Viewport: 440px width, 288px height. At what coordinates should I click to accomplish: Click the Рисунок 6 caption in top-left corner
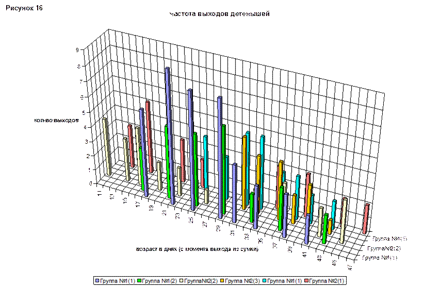point(21,9)
